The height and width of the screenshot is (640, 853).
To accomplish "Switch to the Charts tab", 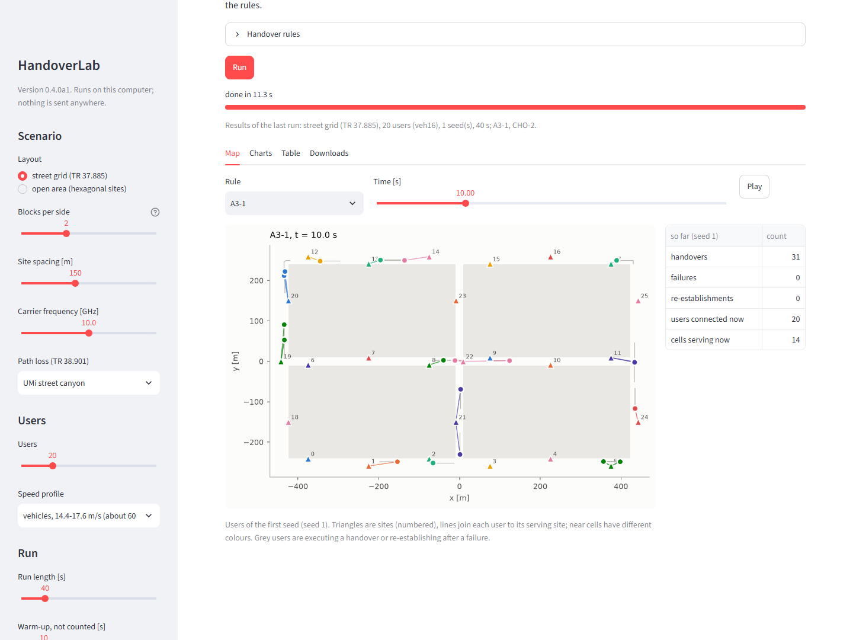I will tap(261, 153).
